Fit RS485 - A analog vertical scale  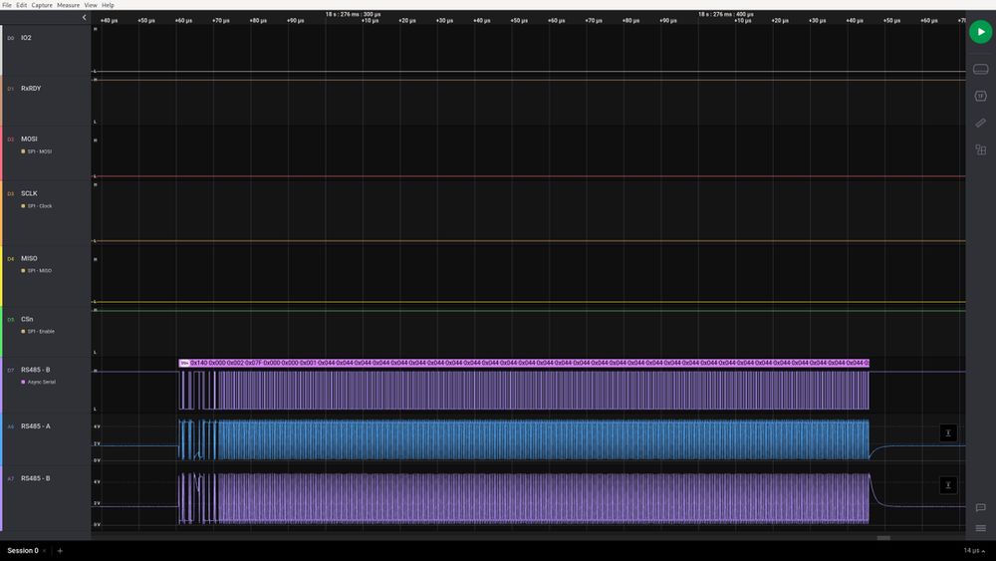click(948, 433)
